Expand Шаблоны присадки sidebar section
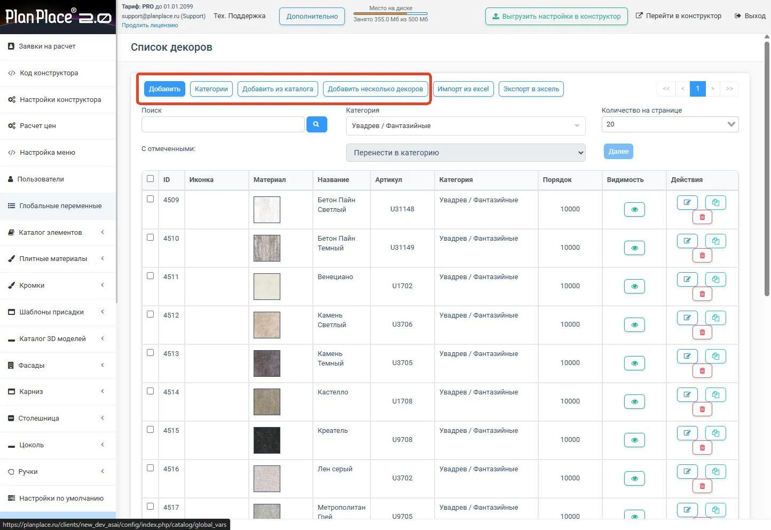 [x=58, y=312]
